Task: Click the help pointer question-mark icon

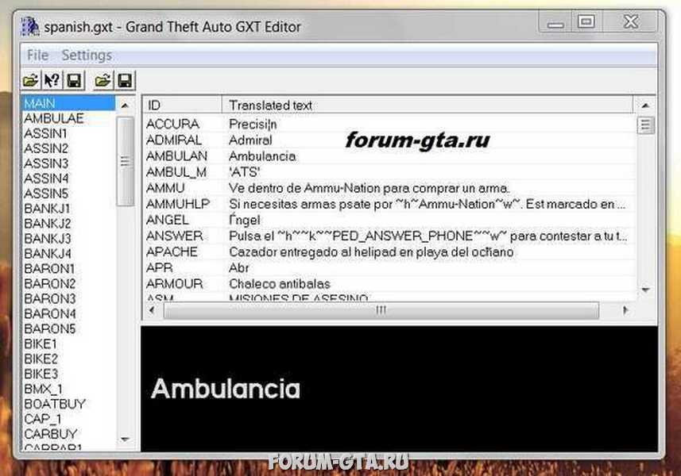Action: click(x=52, y=81)
